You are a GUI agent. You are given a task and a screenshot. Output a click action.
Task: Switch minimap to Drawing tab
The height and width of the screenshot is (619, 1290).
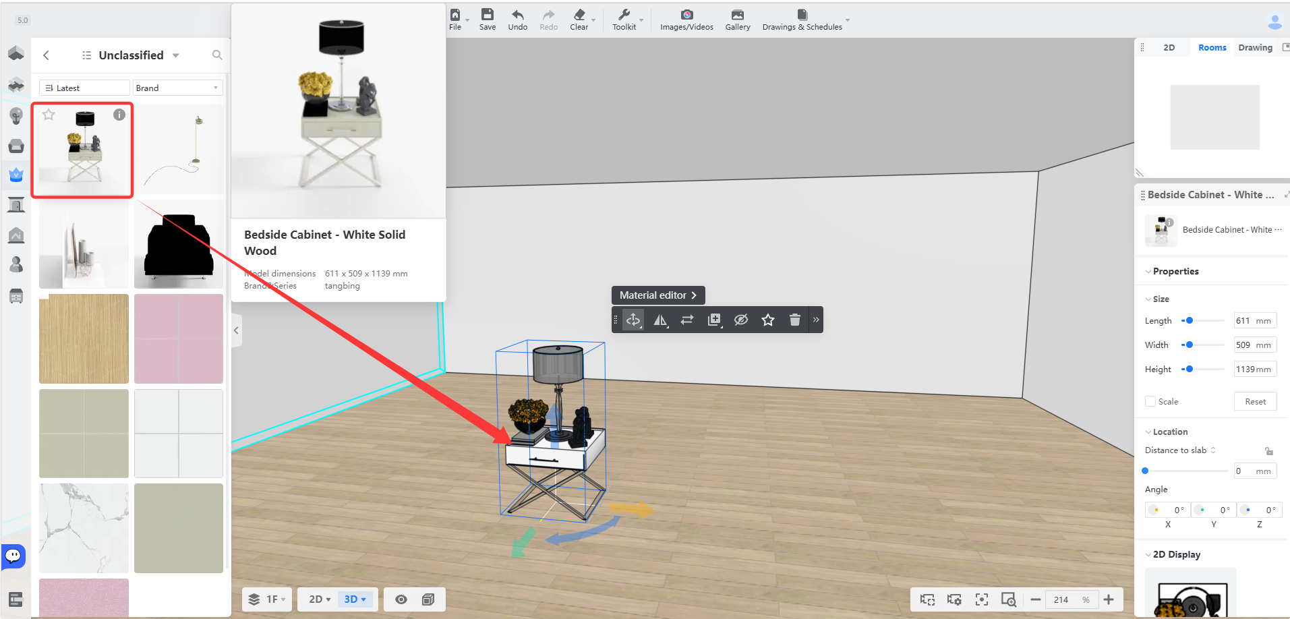[1255, 47]
